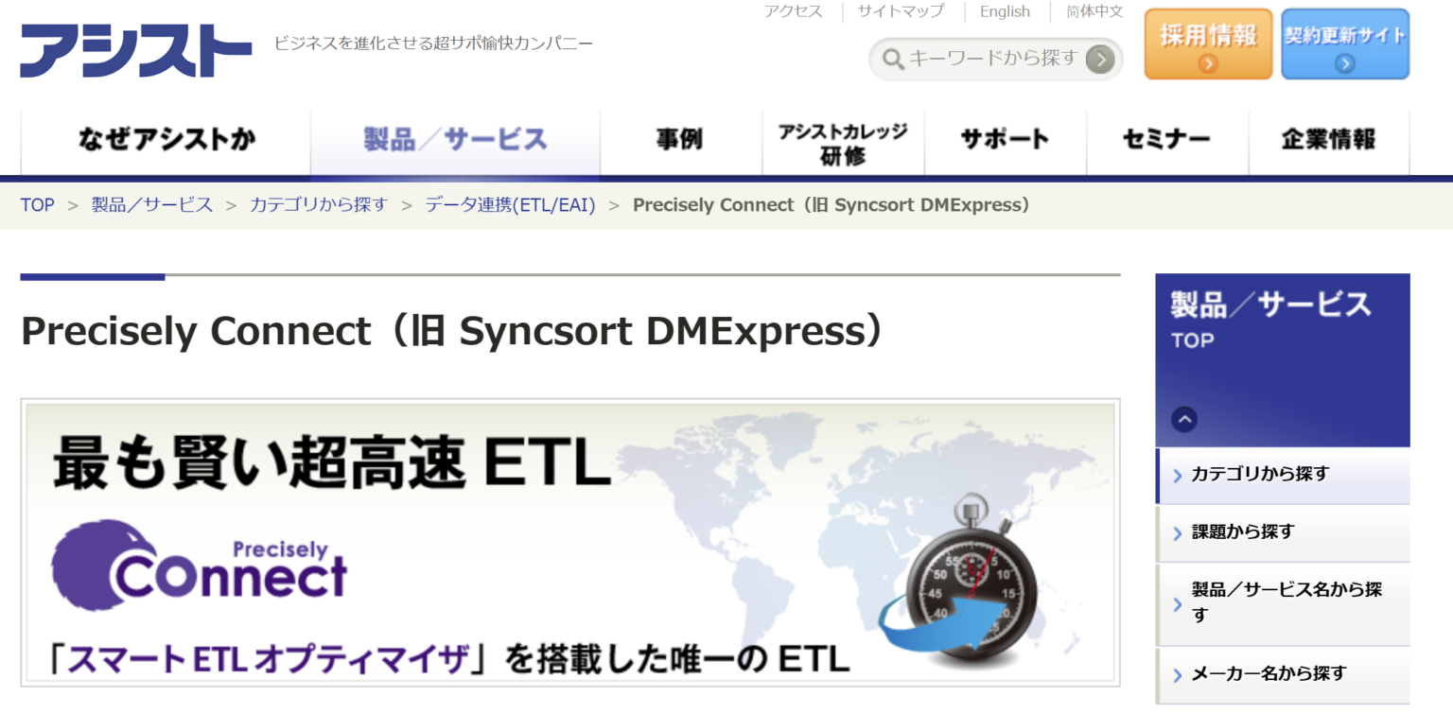The width and height of the screenshot is (1453, 714).
Task: Click the gray arrow to submit search
Action: [1100, 58]
